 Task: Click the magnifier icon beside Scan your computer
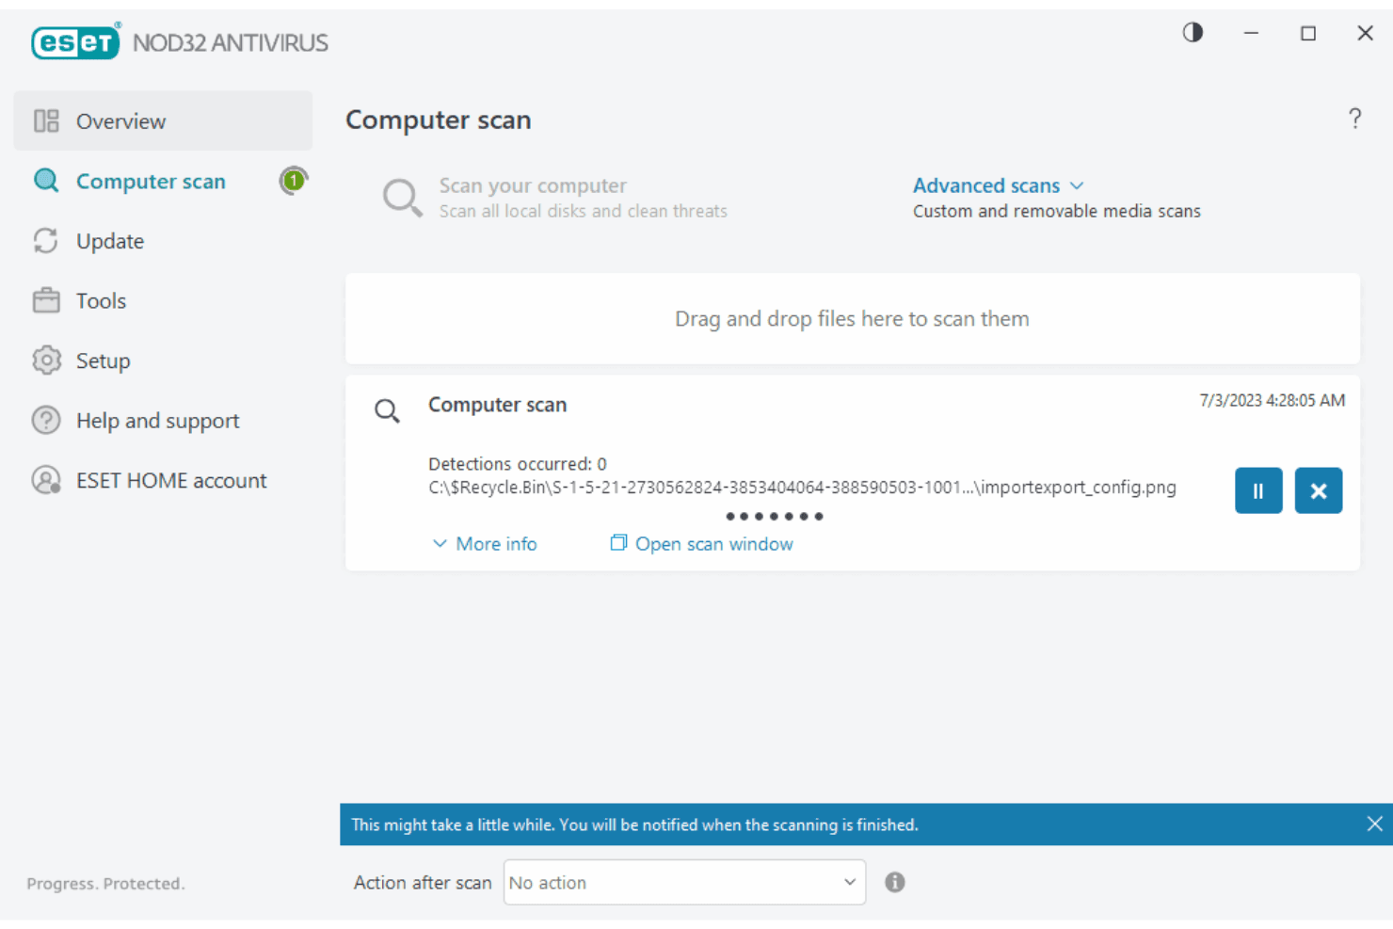(x=402, y=198)
